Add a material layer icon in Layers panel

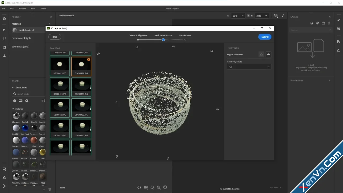click(318, 23)
